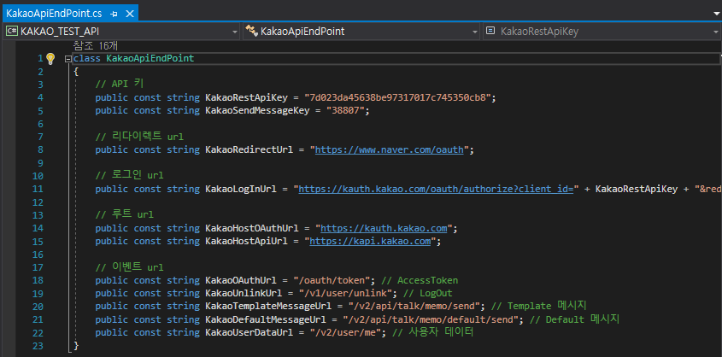Click the KakaoOAuthUrl identifier on line 18
The height and width of the screenshot is (357, 722).
[x=240, y=280]
